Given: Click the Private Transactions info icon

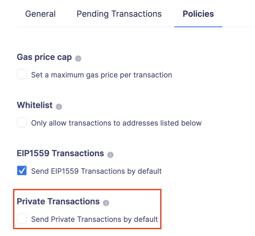Looking at the screenshot, I should tap(106, 203).
